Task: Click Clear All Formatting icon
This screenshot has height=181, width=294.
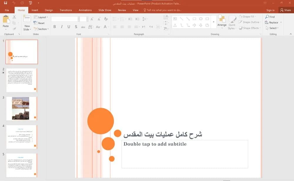Action: (106, 19)
